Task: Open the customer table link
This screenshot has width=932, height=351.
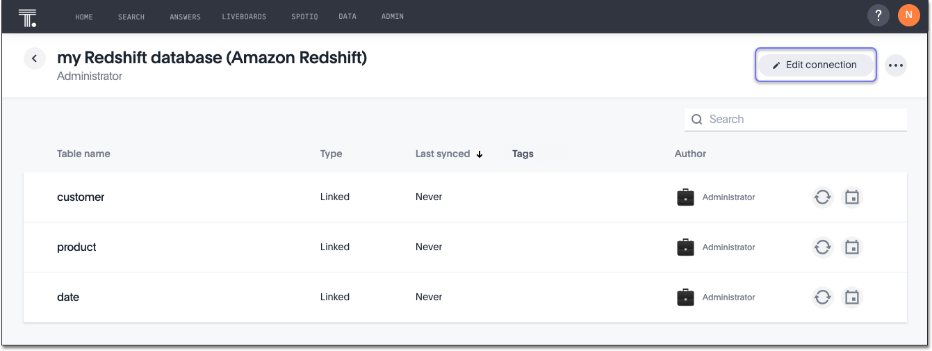Action: 81,197
